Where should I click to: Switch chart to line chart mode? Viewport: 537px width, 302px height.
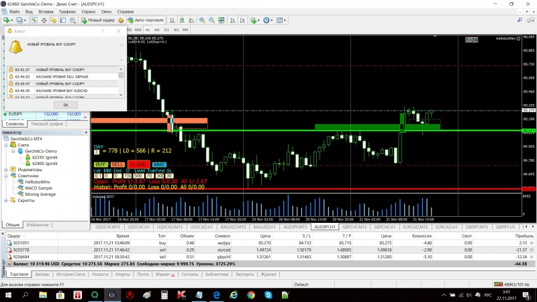[x=191, y=20]
